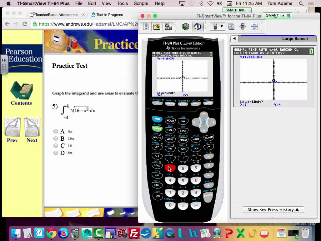Screen dimensions: 321x241
Task: Click the Wi-Fi icon in menu bar
Action: pos(210,3)
